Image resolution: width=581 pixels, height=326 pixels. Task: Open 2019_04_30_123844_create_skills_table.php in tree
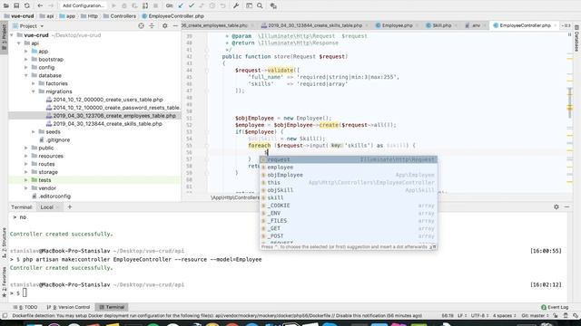click(x=107, y=124)
